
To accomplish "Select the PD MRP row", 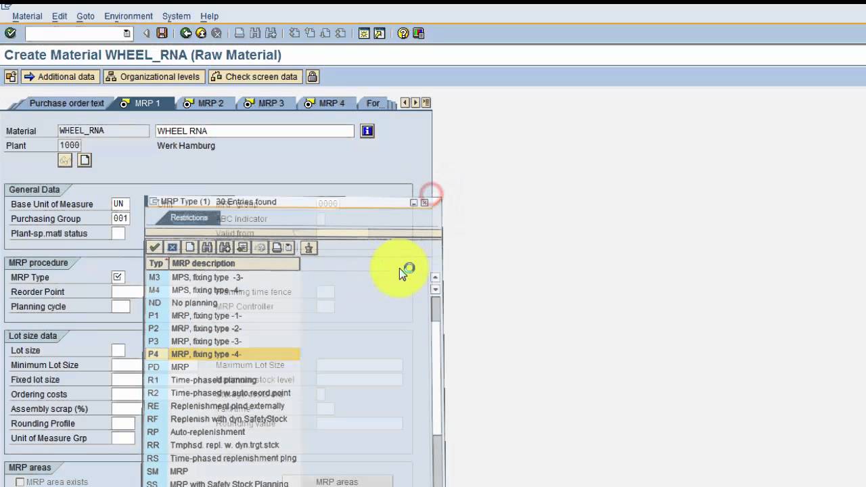I will (223, 367).
